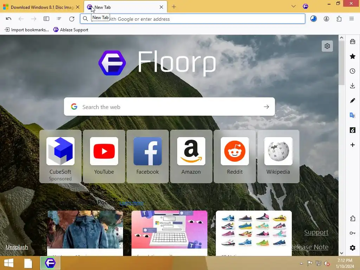Close the Download Windows 8.1 tab
The width and height of the screenshot is (360, 270).
point(78,7)
